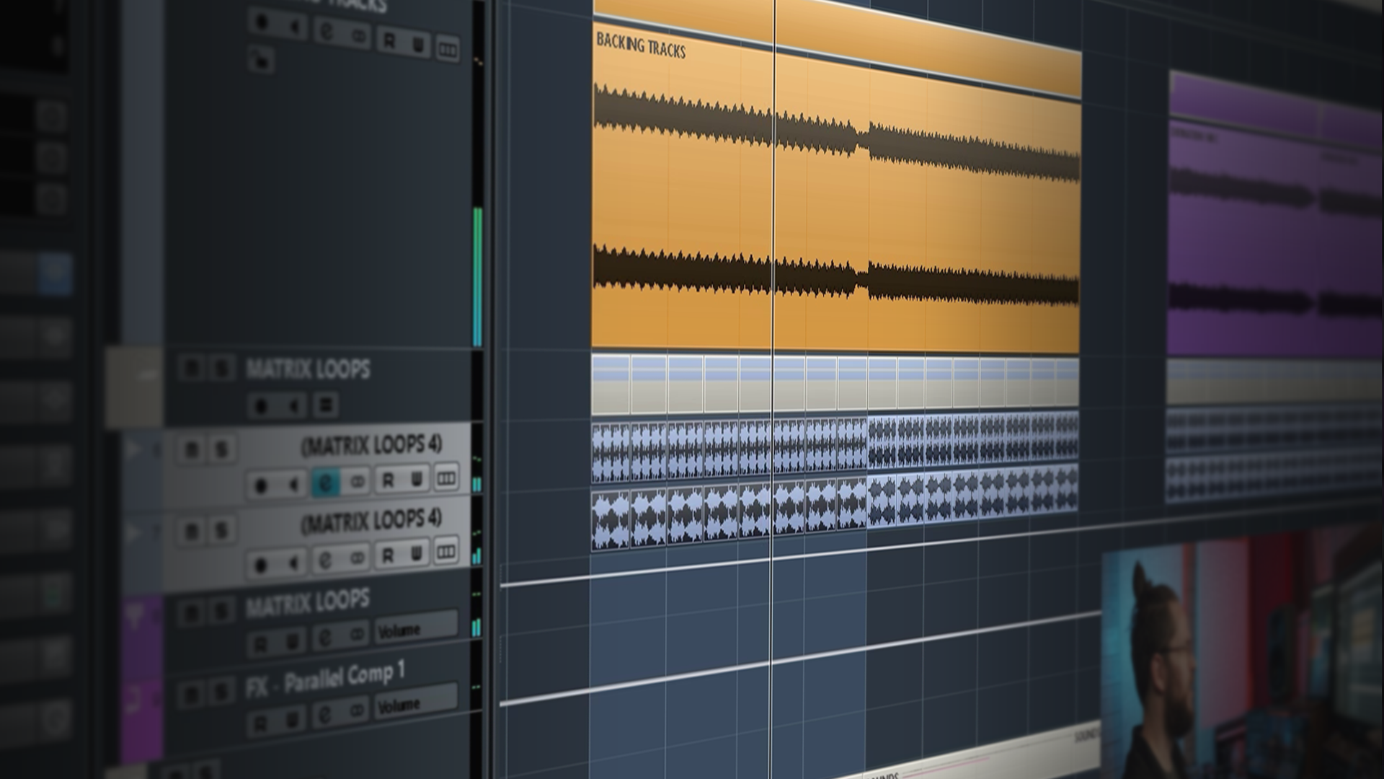Toggle read automation on FX - Parallel Comp 1
This screenshot has width=1384, height=779.
tap(261, 723)
